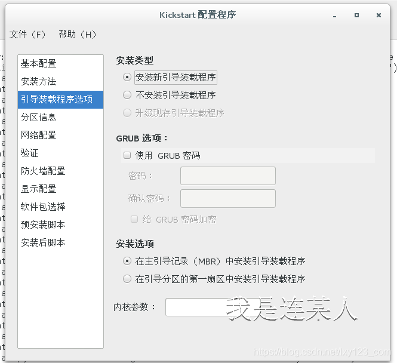This screenshot has height=363, width=397.
Task: Select 引导装载程序选项 in the sidebar
Action: 60,100
